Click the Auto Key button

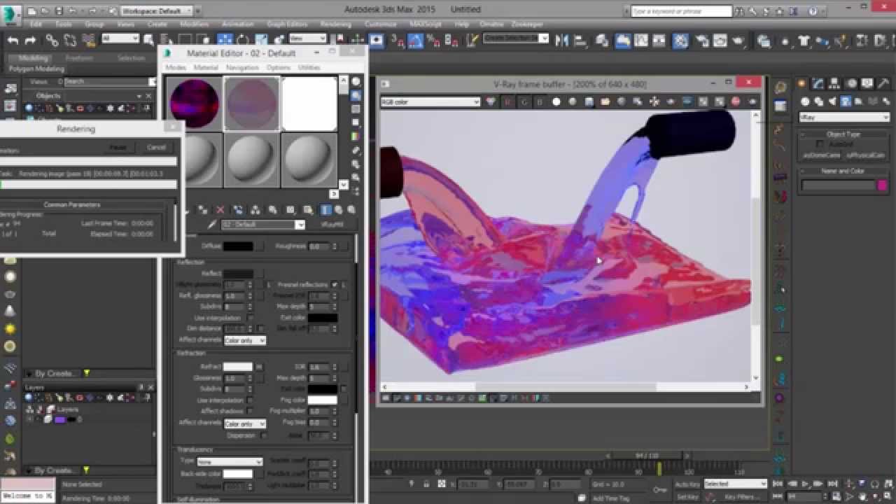(x=687, y=484)
